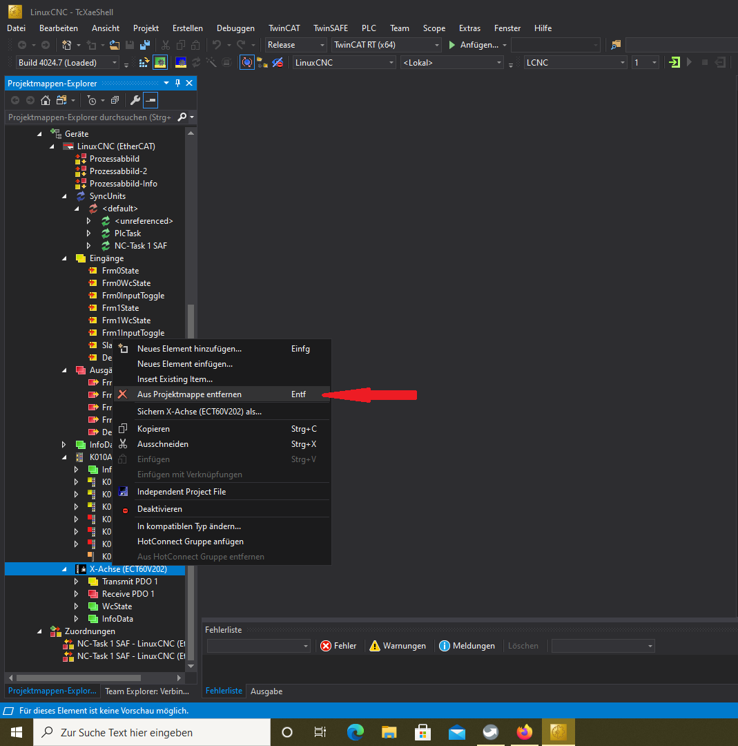Select Prozessabbild-Info tree item
Screen dimensions: 738x746
coord(123,184)
